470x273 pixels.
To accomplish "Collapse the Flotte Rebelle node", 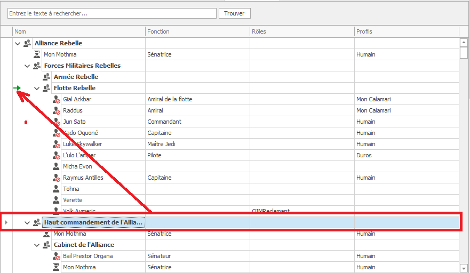I will click(x=37, y=88).
